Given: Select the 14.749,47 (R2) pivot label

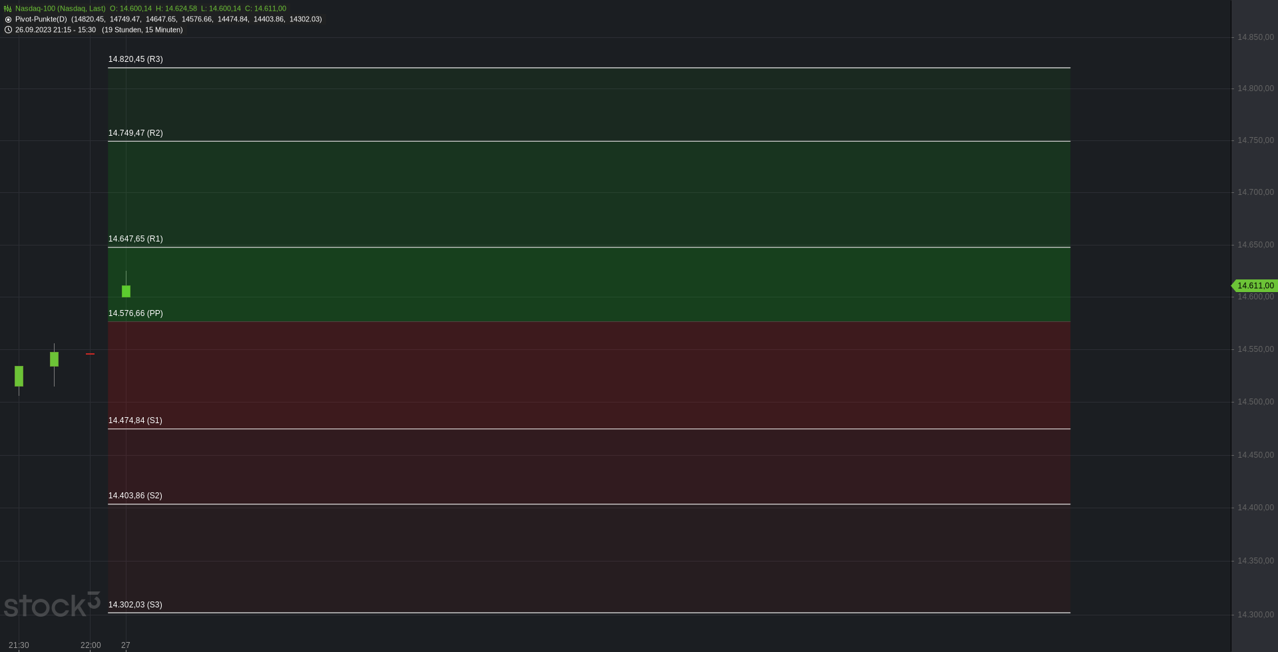Looking at the screenshot, I should click(136, 133).
